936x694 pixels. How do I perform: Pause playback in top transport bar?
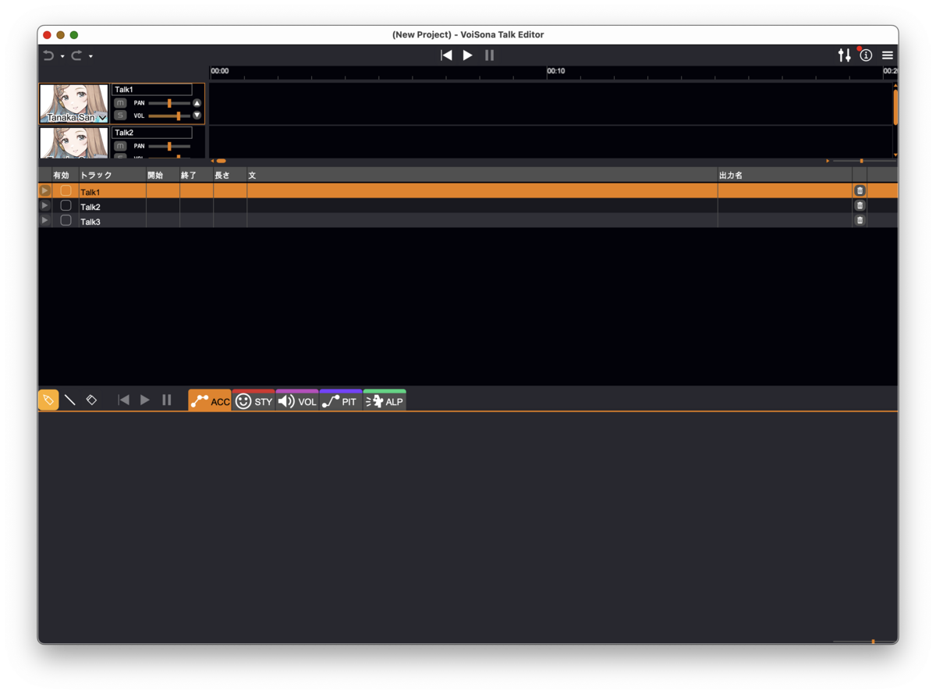(x=490, y=55)
